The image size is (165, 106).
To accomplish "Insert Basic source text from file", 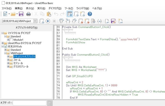I will point(107,21).
